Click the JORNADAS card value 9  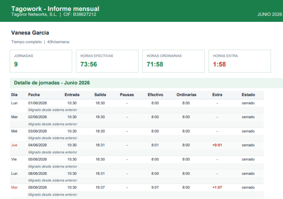tap(16, 64)
